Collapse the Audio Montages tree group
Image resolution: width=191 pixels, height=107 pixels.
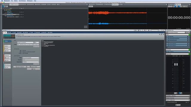[5, 13]
